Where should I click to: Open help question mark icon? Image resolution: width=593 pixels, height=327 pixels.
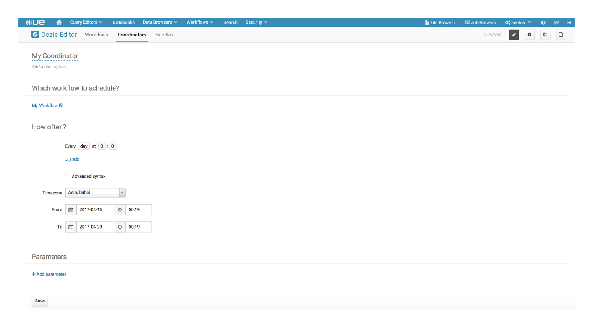pos(543,22)
